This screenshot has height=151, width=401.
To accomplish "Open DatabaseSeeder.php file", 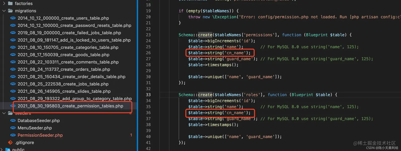I will tap(38, 121).
